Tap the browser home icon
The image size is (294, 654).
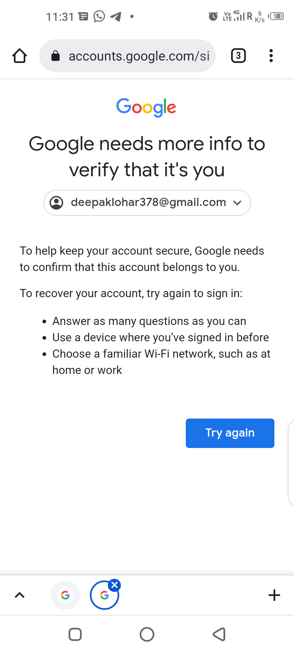[20, 56]
